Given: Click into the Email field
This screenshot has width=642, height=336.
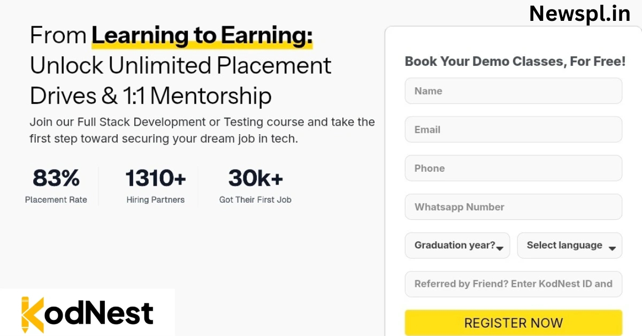Looking at the screenshot, I should pyautogui.click(x=514, y=129).
